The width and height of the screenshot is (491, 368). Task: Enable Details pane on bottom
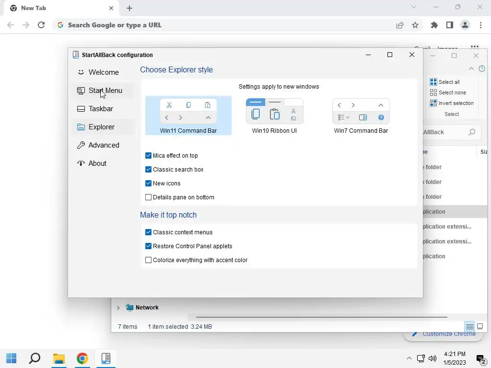point(149,197)
